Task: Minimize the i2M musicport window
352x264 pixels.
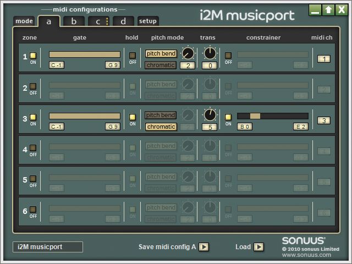Action: (315, 10)
